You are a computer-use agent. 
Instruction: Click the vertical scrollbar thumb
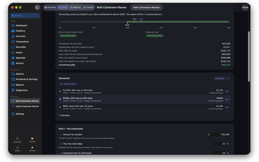tap(249, 56)
